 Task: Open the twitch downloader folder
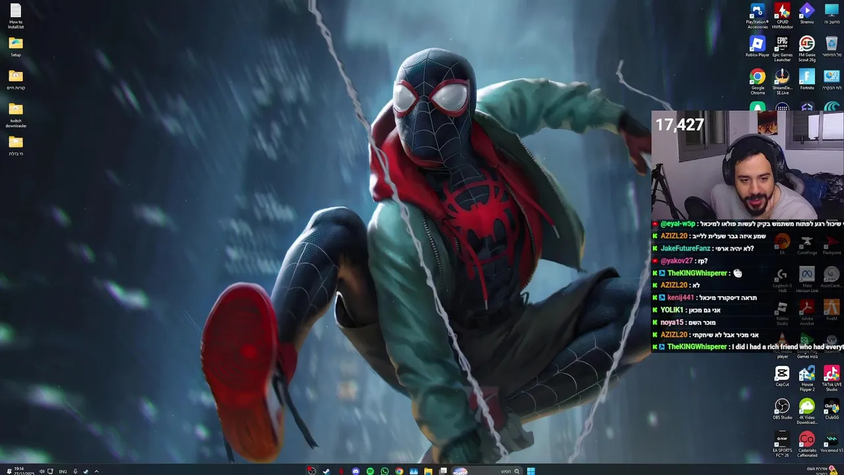[16, 115]
